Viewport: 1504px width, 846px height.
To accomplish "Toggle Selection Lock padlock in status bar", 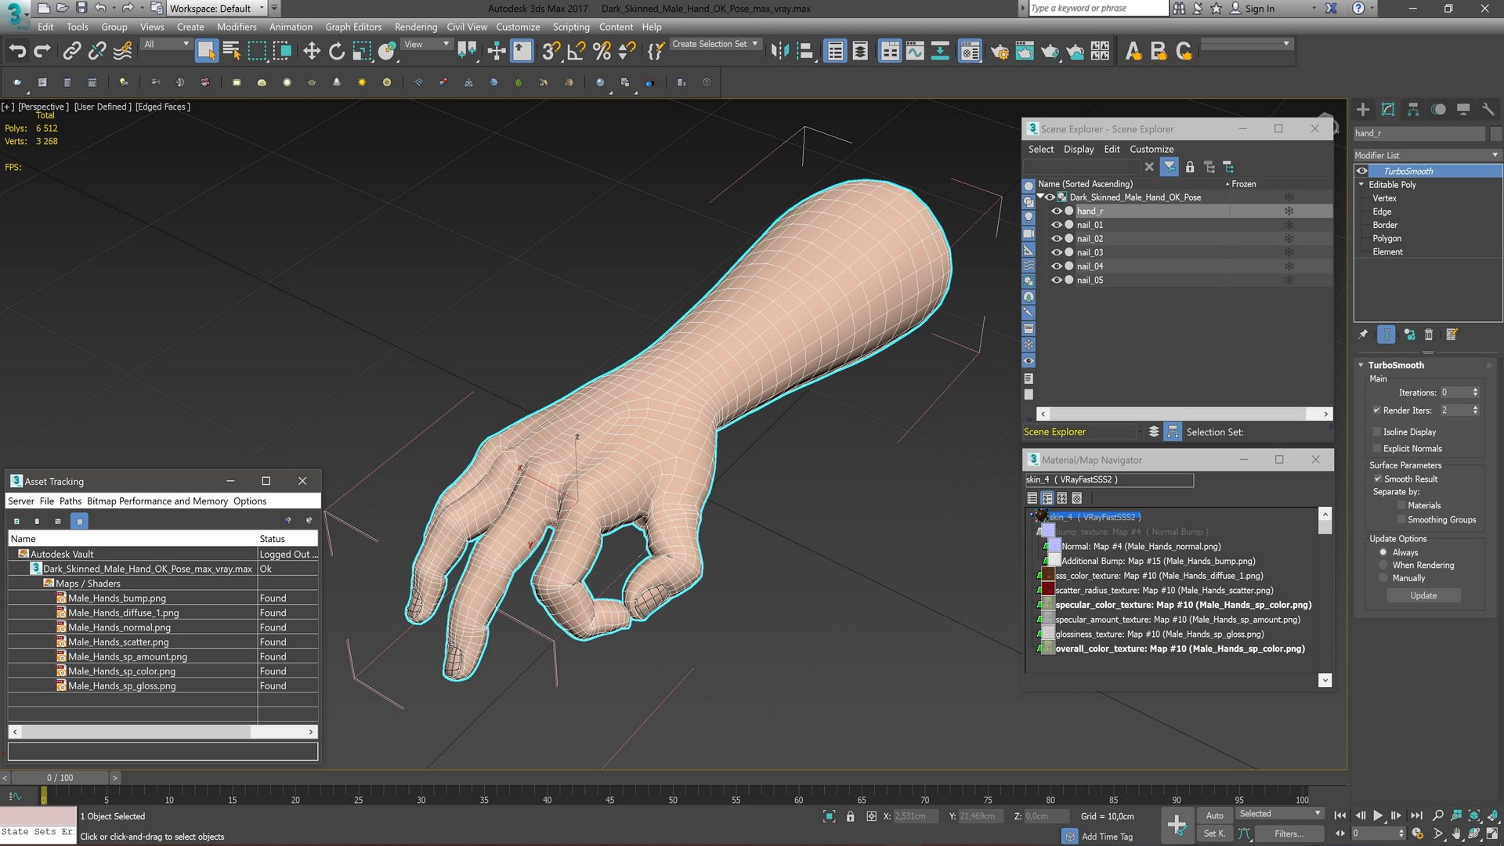I will pos(851,816).
